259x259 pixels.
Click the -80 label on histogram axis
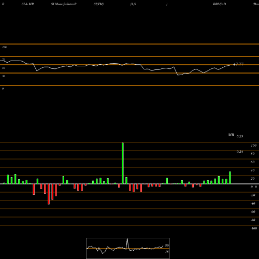(x=253, y=220)
